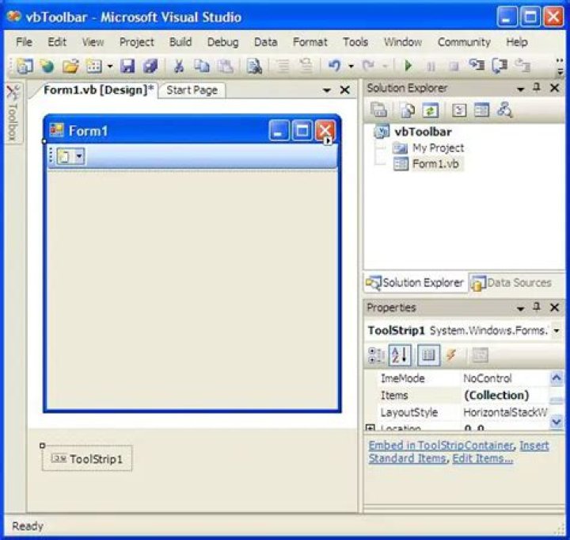Switch to the Start Page tab
Viewport: 570px width, 540px height.
pyautogui.click(x=192, y=90)
